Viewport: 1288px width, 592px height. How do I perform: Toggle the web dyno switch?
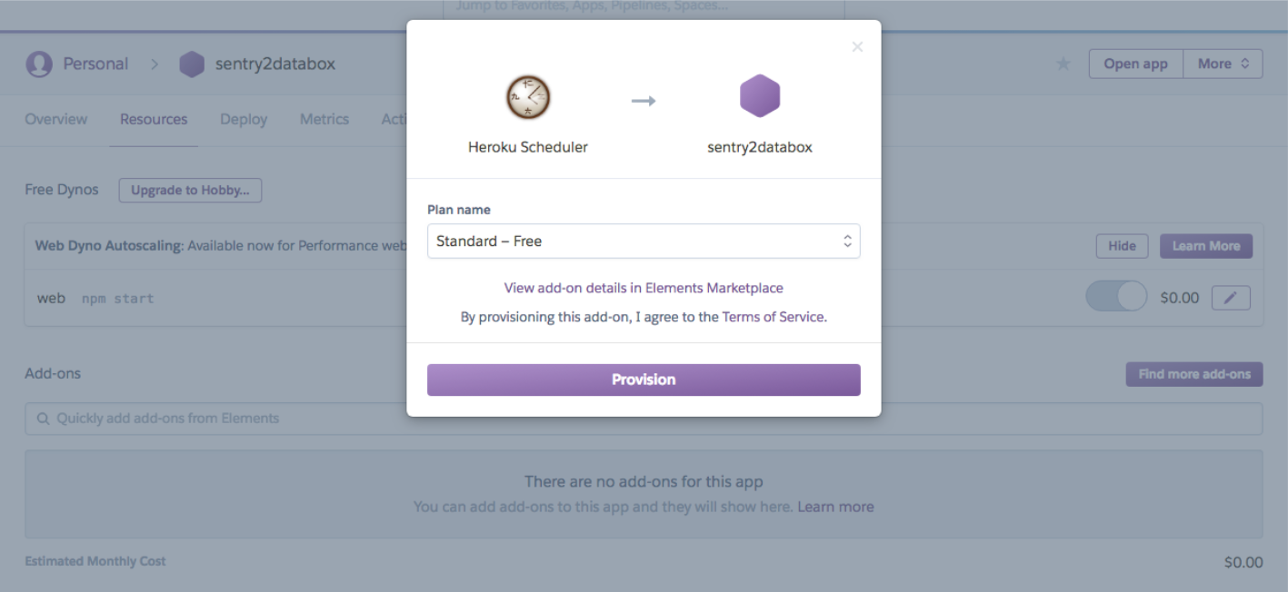coord(1116,297)
